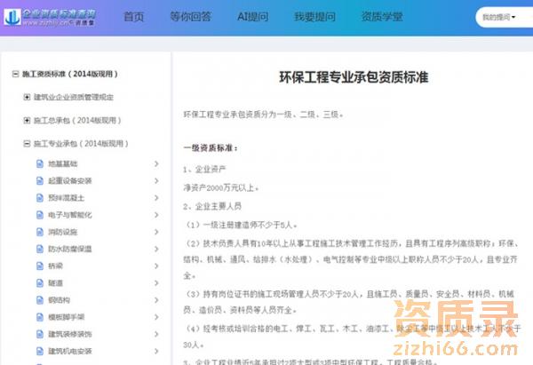Screen dimensions: 533x365
Task: Expand the 施工总承包（2014版现用） node
Action: point(27,120)
